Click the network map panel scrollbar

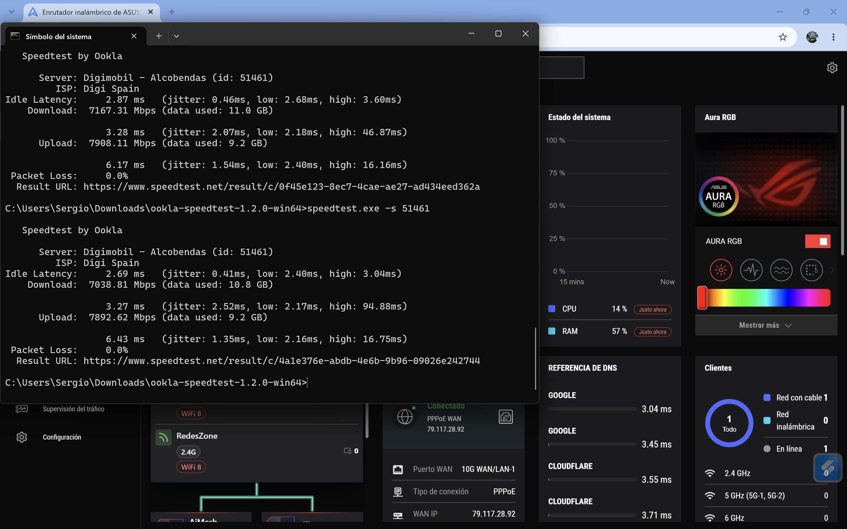(366, 421)
